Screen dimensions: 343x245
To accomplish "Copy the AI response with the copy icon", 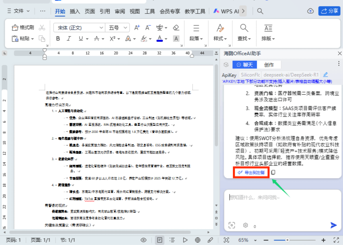I will (x=273, y=172).
